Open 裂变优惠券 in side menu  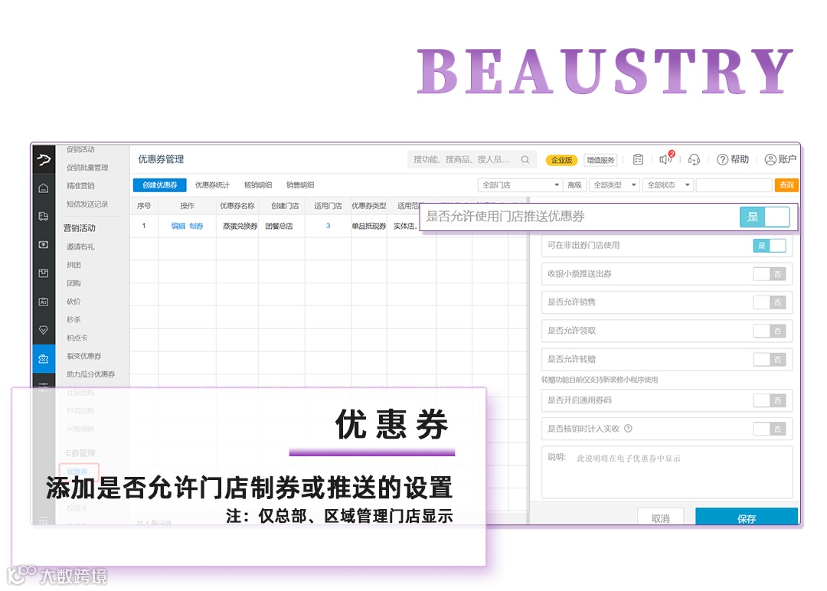tap(84, 357)
